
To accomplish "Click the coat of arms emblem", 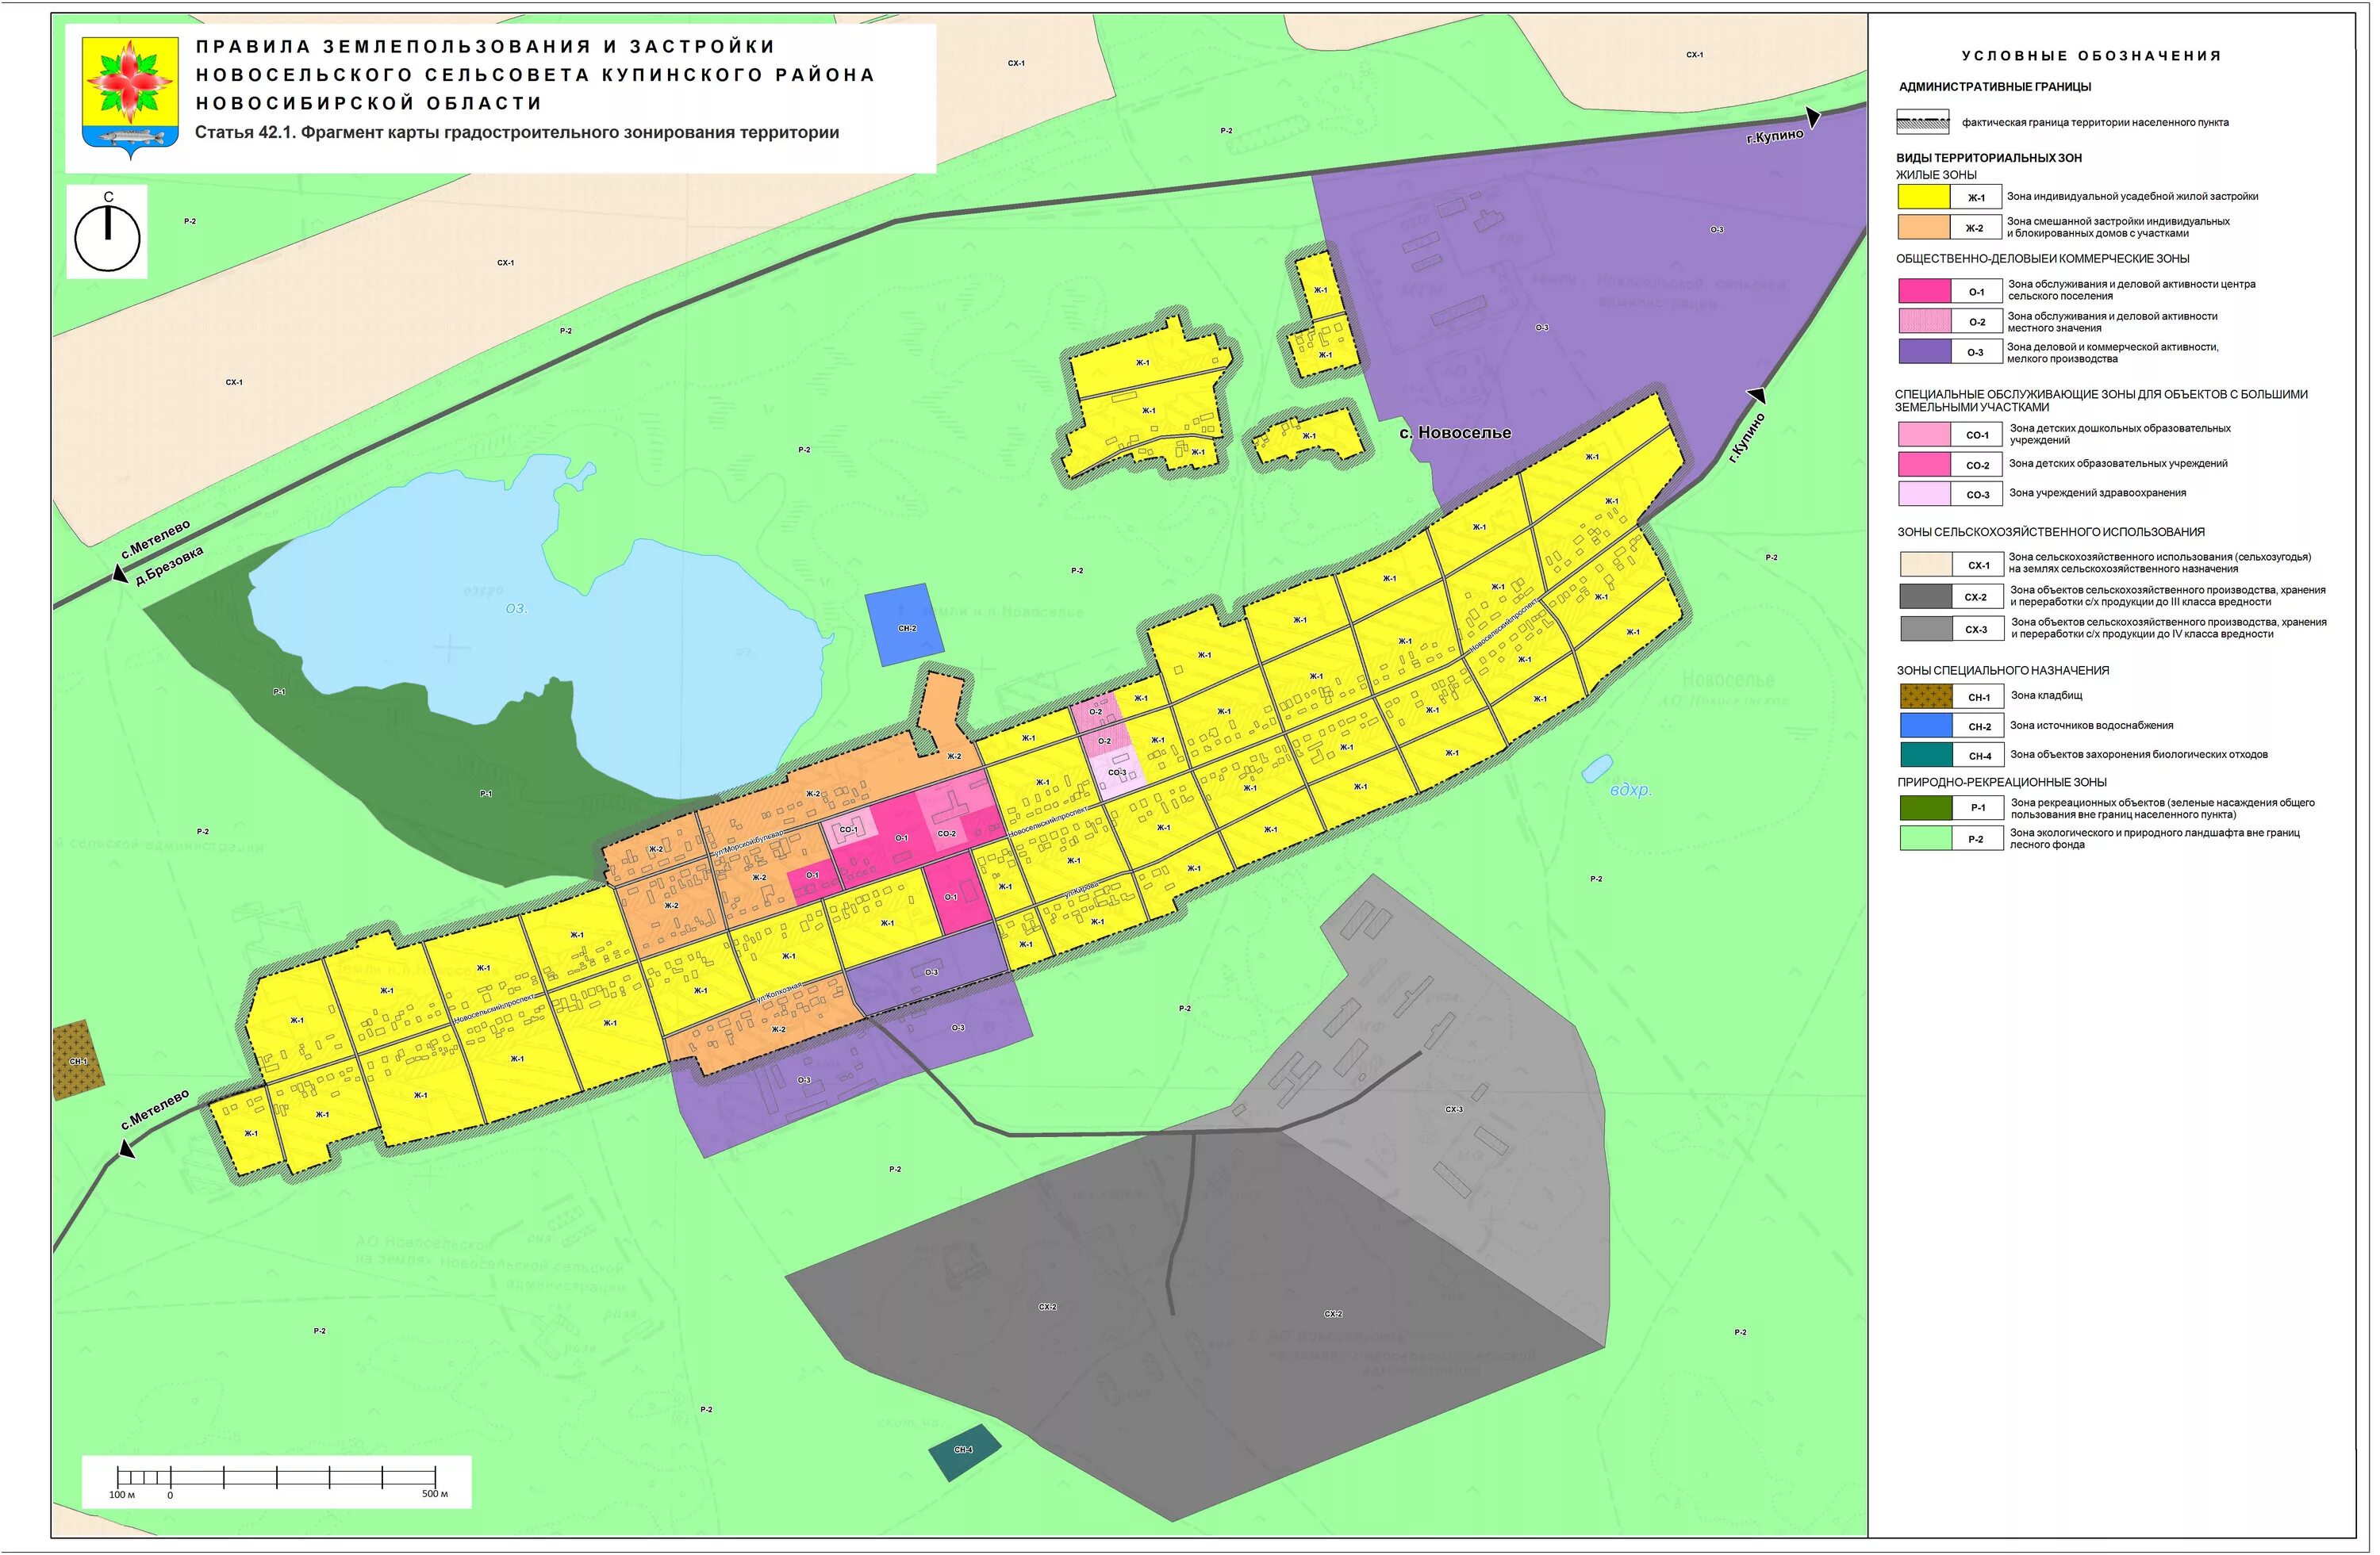I will tap(131, 97).
